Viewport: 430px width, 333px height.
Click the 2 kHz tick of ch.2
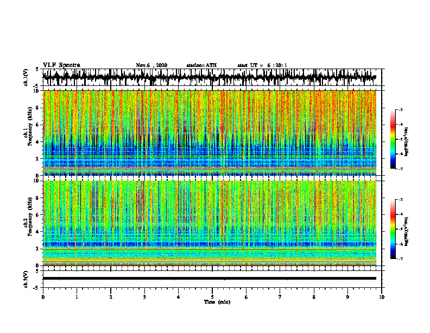pyautogui.click(x=39, y=249)
